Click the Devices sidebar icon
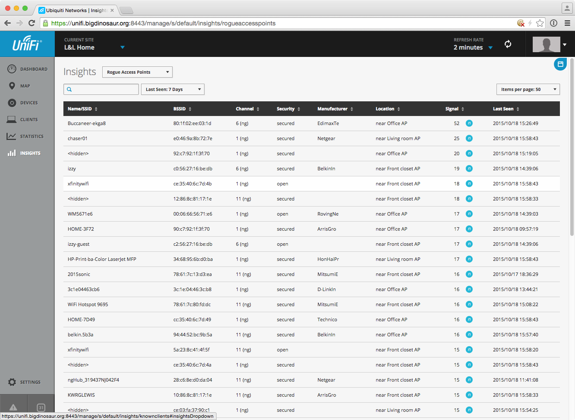Viewport: 575px width, 420px height. coord(12,103)
